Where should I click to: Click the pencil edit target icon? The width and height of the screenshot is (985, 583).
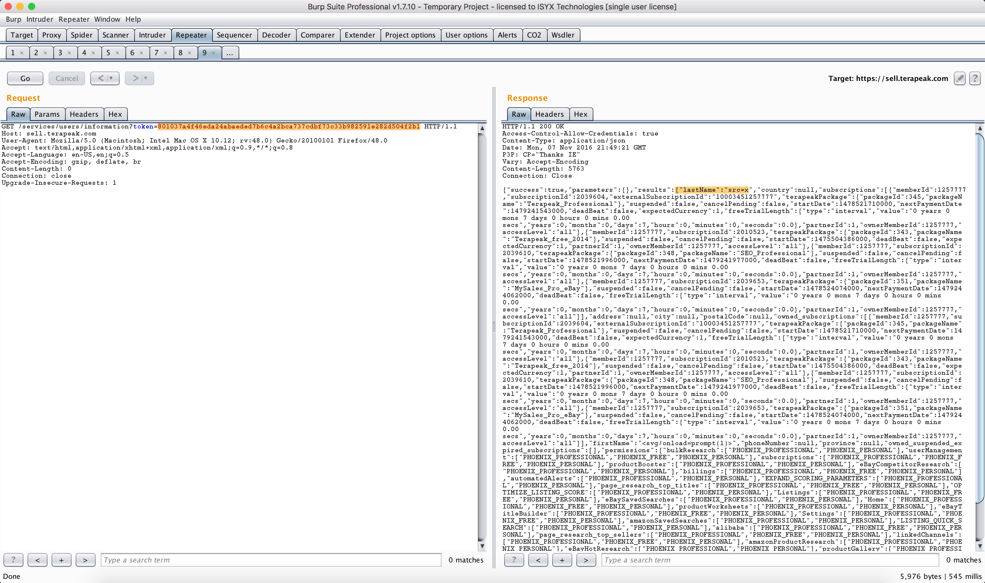(x=959, y=78)
